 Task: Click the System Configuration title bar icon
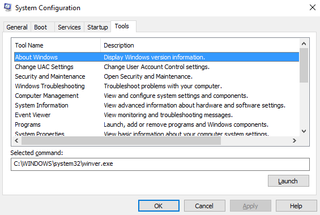pyautogui.click(x=8, y=8)
